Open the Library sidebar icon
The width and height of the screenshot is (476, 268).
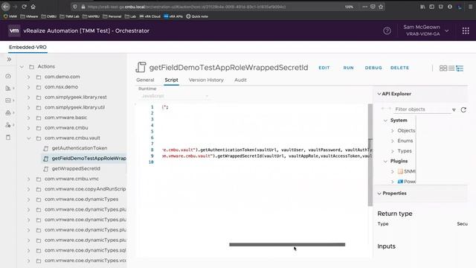pos(8,88)
